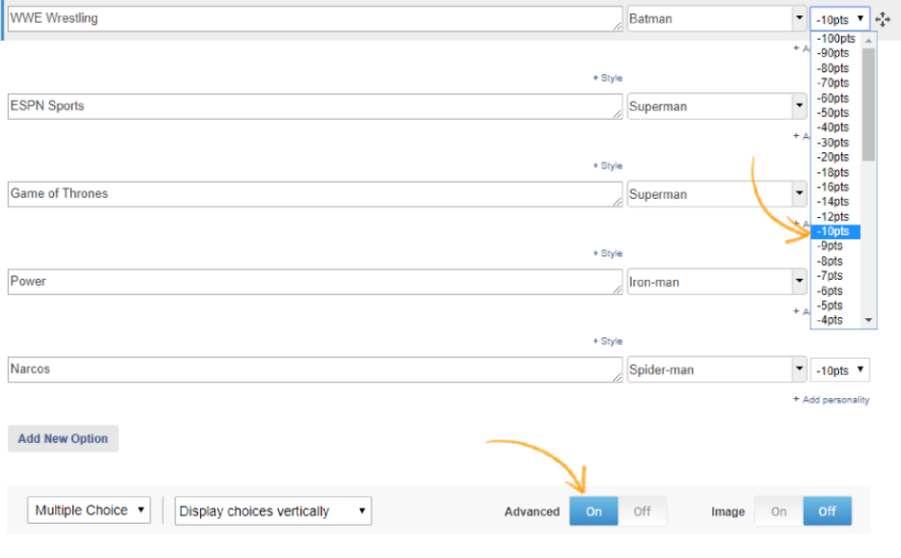Click the scroll-down arrow of the points list
The image size is (901, 558).
click(868, 321)
